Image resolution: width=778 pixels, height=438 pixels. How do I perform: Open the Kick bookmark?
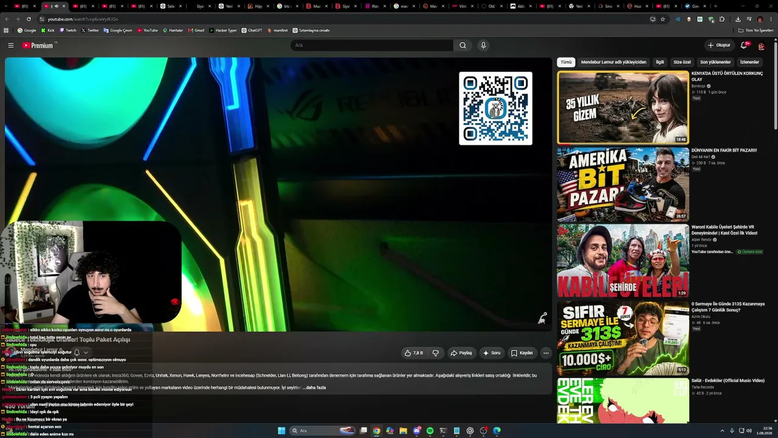click(x=48, y=30)
